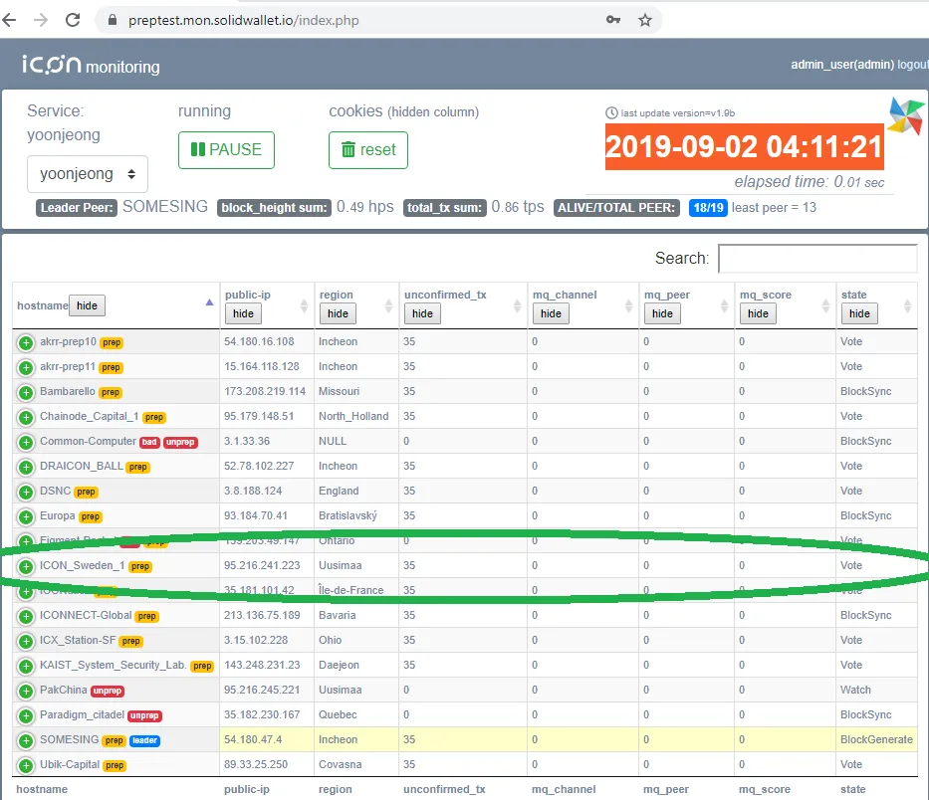Viewport: 929px width, 800px height.
Task: Hide the state column
Action: click(859, 313)
